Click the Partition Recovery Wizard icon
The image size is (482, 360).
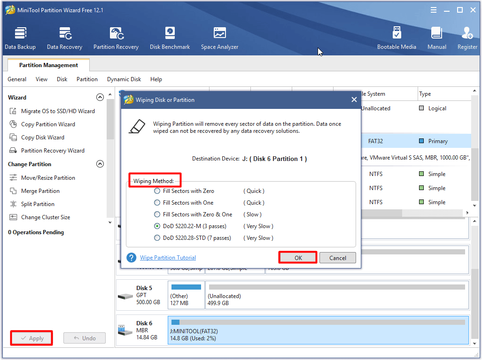(x=13, y=151)
